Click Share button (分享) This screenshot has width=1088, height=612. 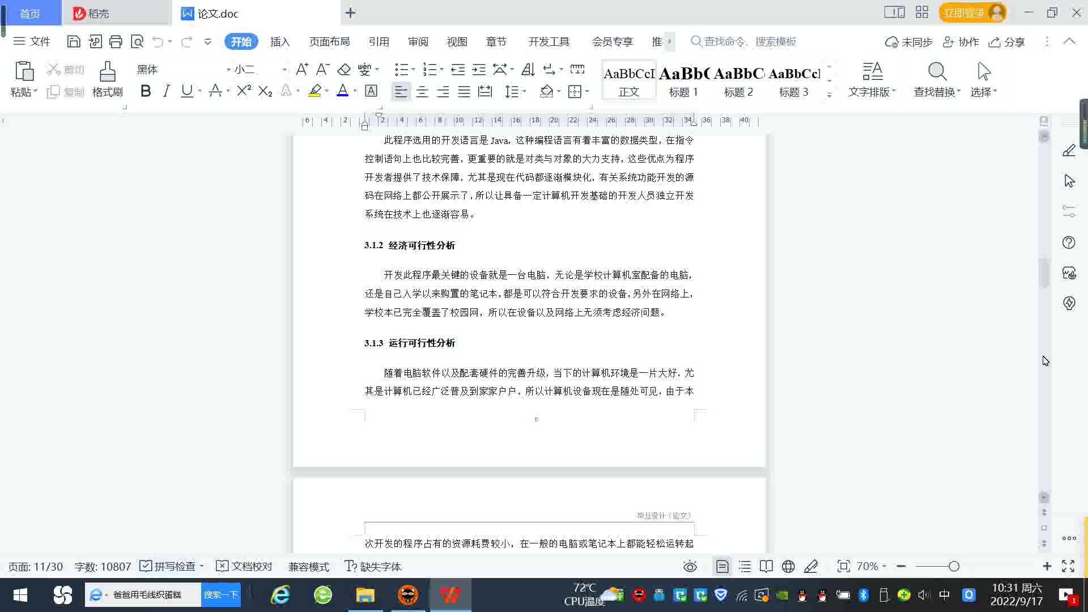point(1007,42)
